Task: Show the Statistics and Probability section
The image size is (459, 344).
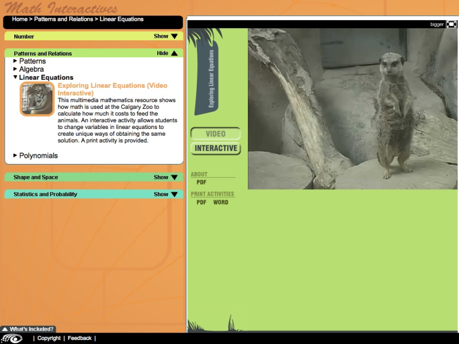Action: pyautogui.click(x=165, y=194)
